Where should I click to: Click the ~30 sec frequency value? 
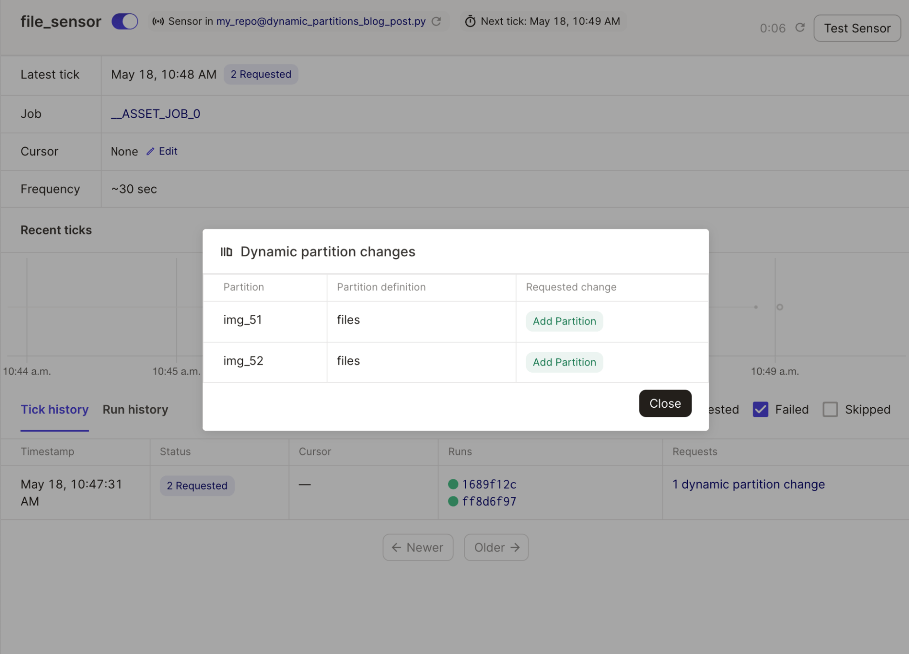click(134, 189)
